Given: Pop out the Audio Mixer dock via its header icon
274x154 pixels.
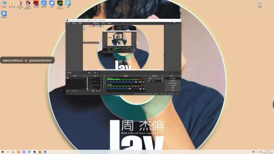Looking at the screenshot, I should [146, 76].
